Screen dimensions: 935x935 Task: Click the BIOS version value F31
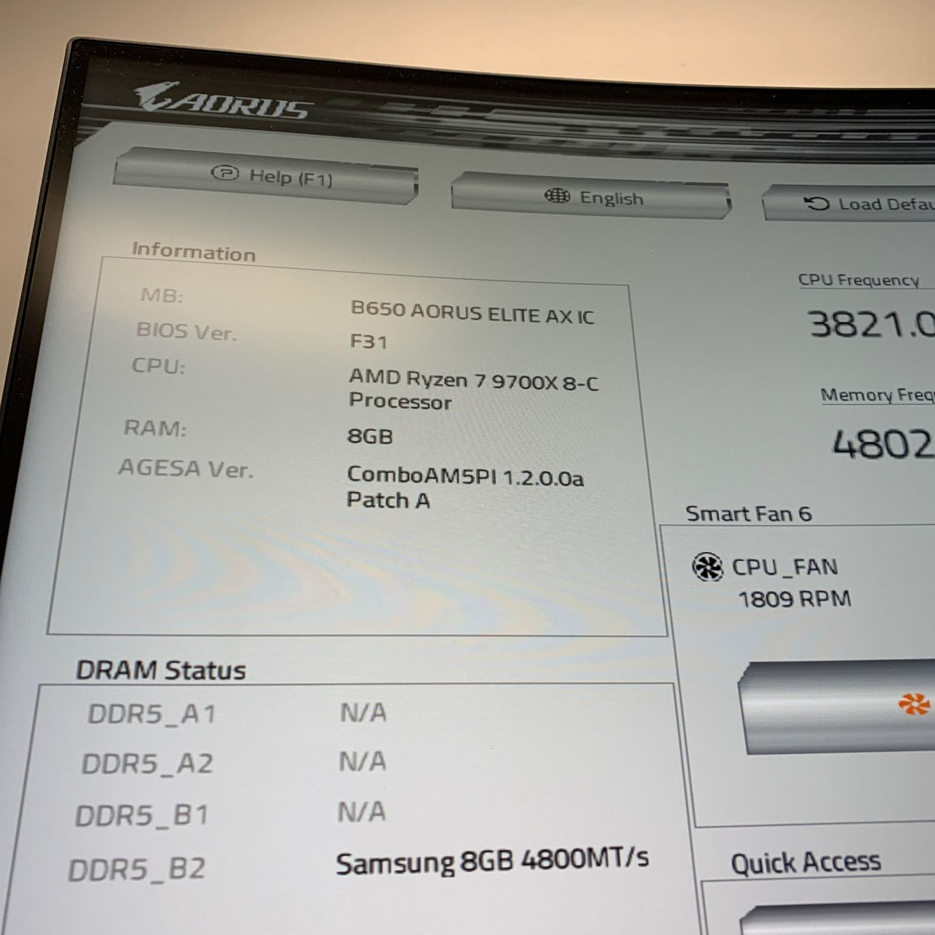(368, 341)
